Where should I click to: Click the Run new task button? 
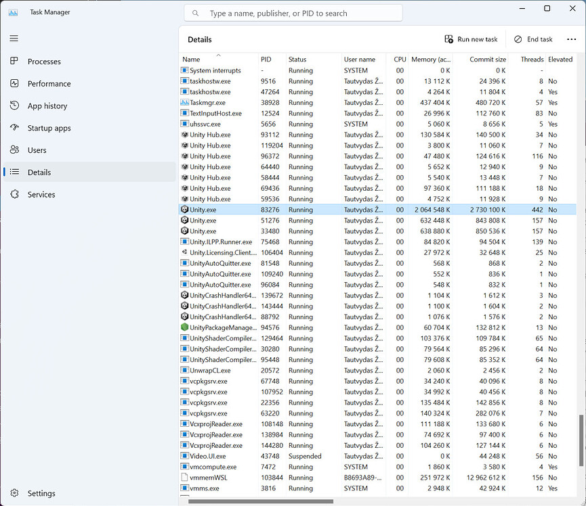pos(471,39)
